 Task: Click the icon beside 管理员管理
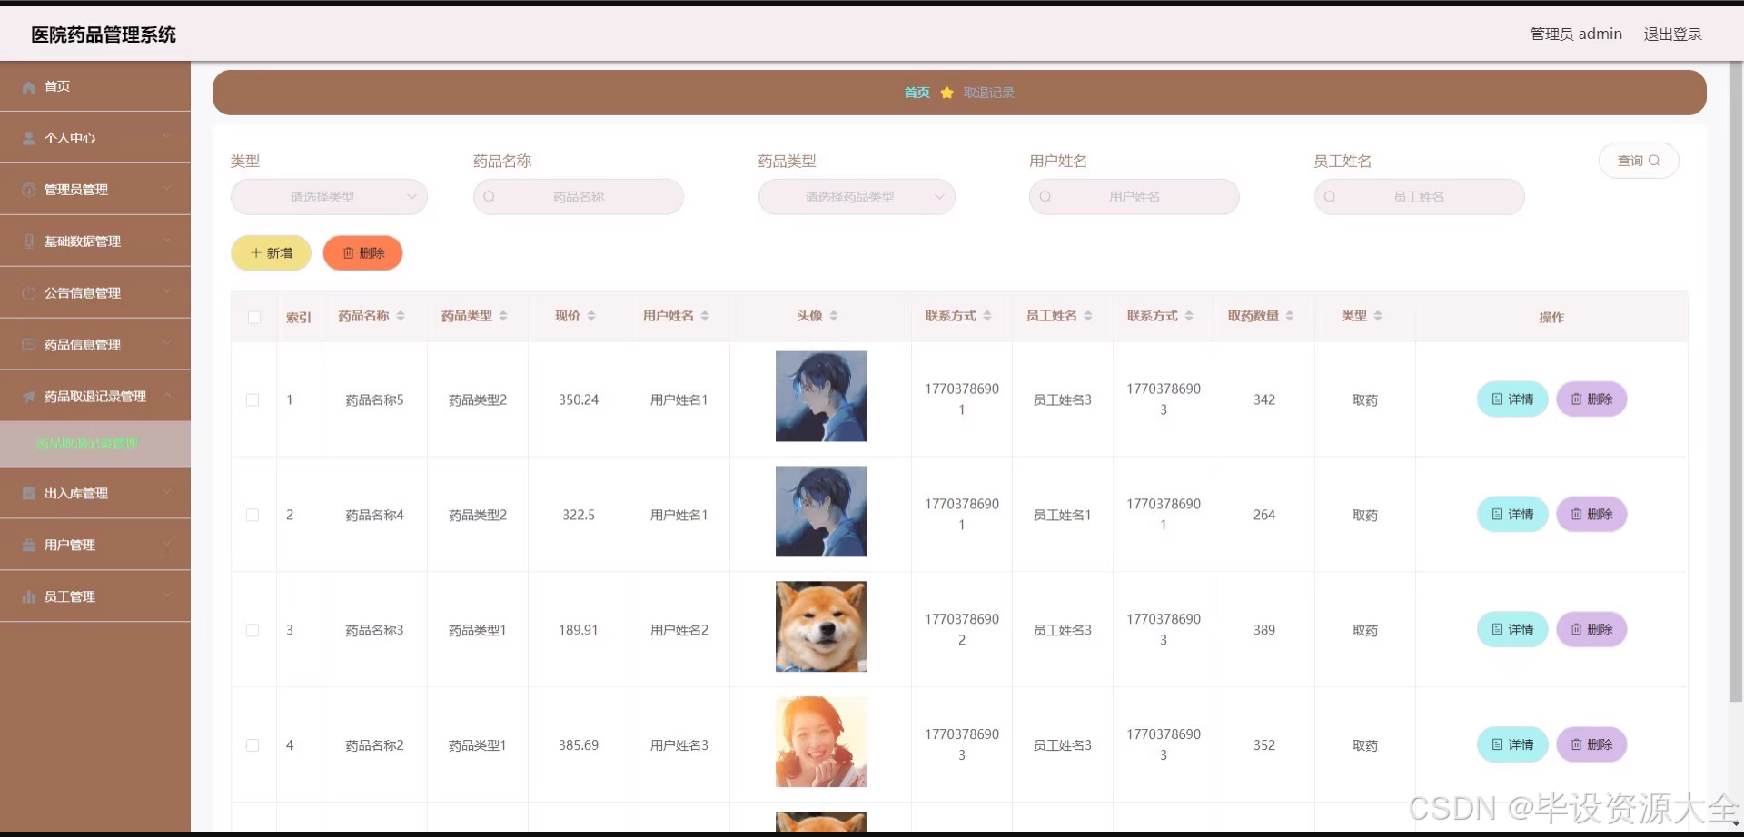pyautogui.click(x=29, y=190)
